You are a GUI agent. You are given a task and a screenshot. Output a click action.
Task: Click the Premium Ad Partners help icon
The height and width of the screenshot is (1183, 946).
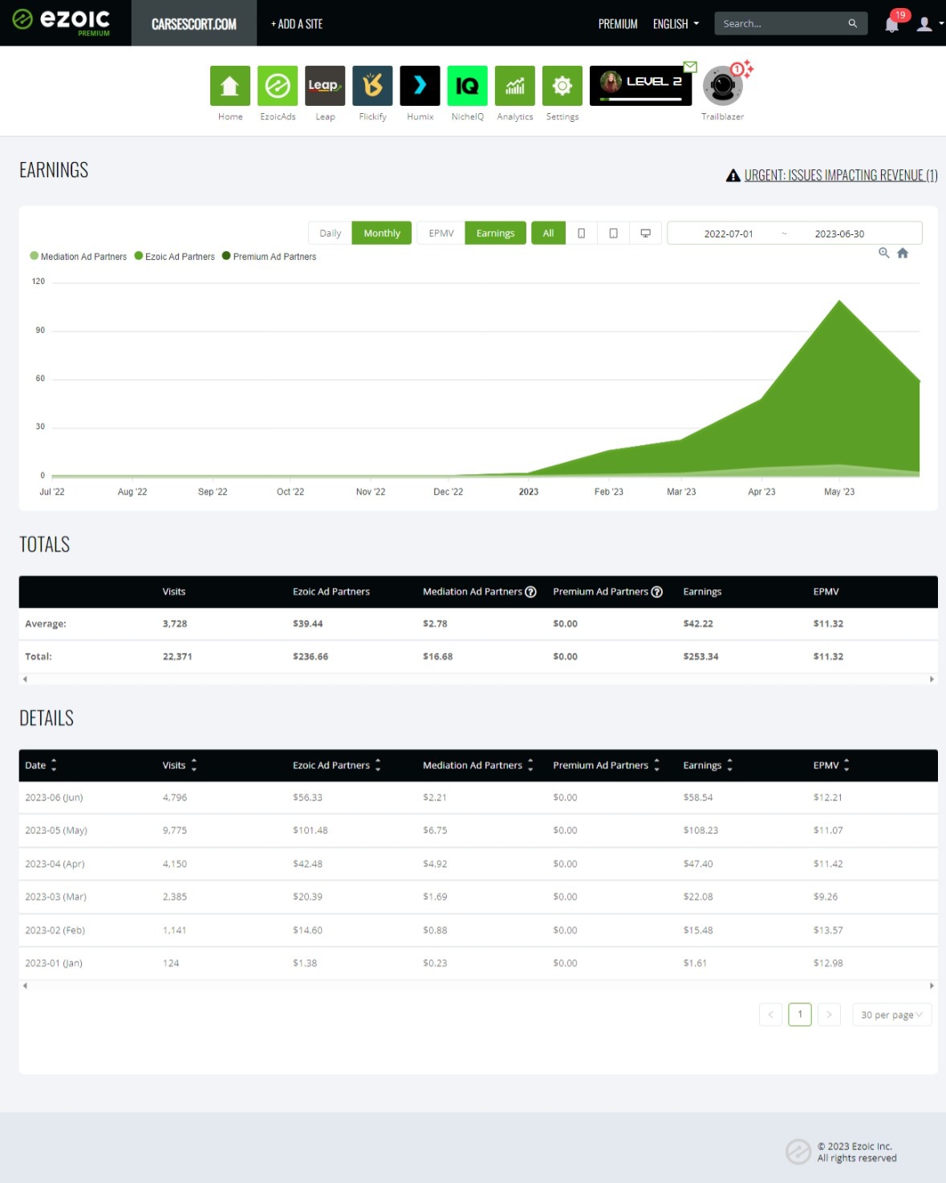point(657,592)
